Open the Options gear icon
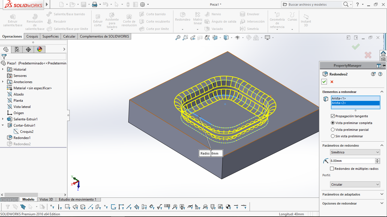Screen dimensions: 387x217 click(143, 4)
